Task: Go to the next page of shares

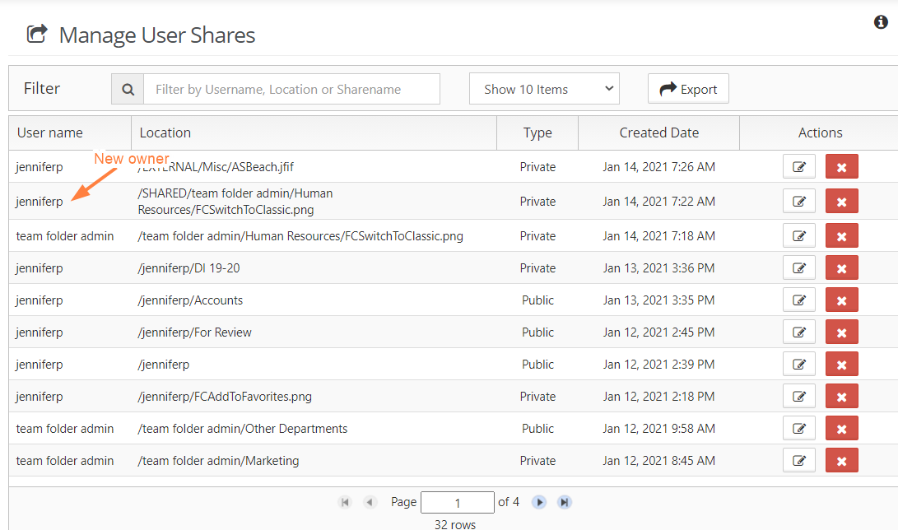Action: coord(539,502)
